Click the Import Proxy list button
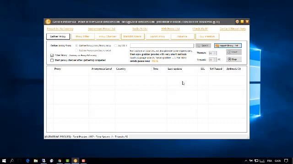Viewport: 293px width, 164px height. coord(228,46)
